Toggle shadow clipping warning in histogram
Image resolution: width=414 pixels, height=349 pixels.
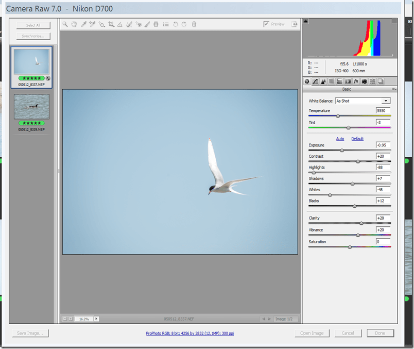(x=305, y=22)
